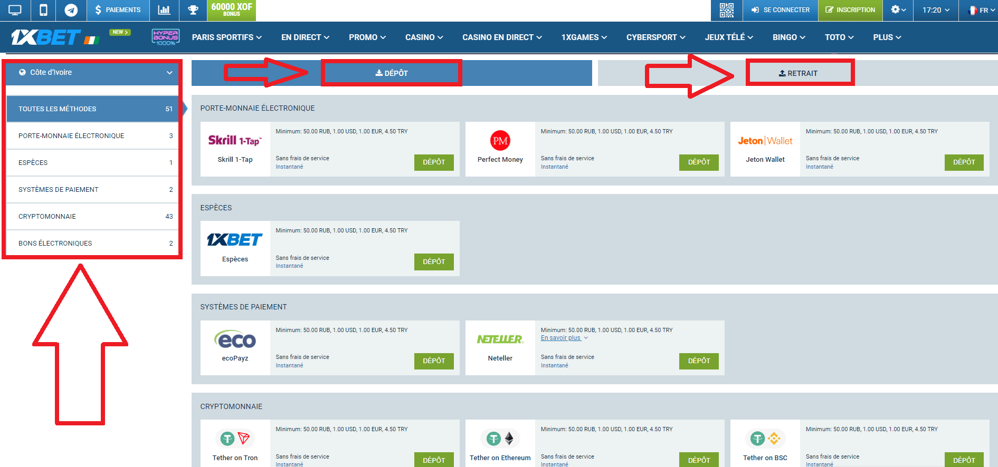Click the ecoPayz logo

tap(235, 339)
